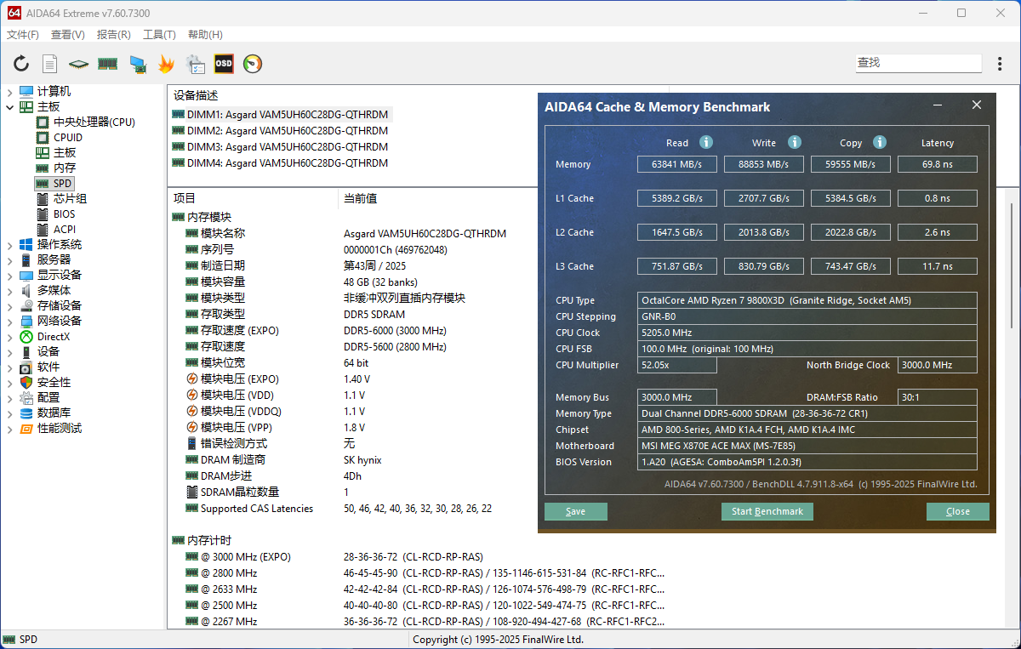Collapse the 主板 tree node
The width and height of the screenshot is (1021, 649).
coord(9,107)
